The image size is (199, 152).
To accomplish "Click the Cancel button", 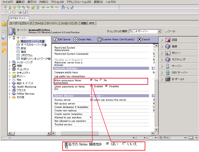I will [x=144, y=39].
